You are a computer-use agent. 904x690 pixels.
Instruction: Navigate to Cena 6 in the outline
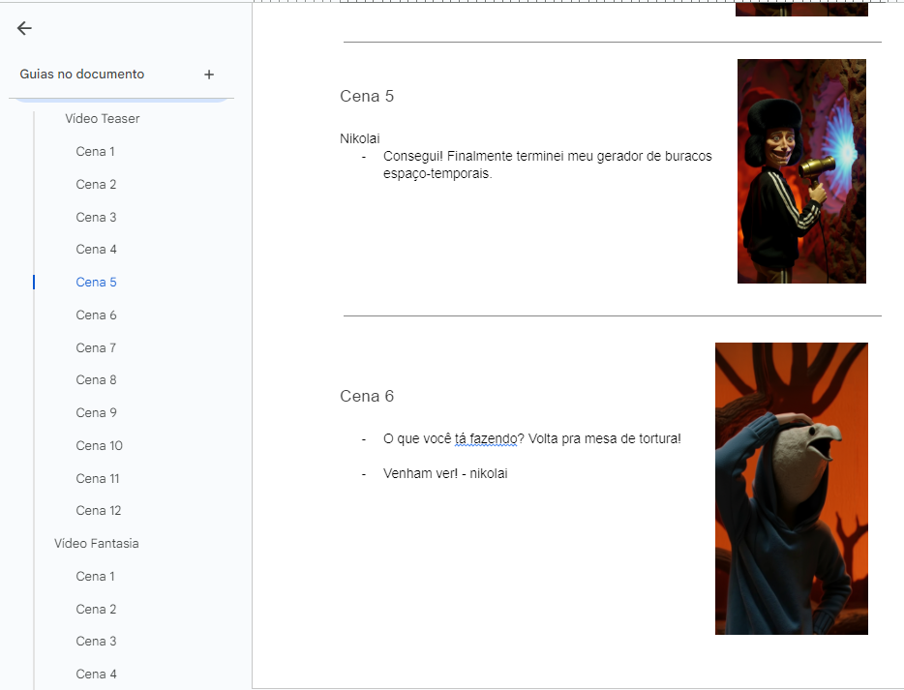click(97, 315)
